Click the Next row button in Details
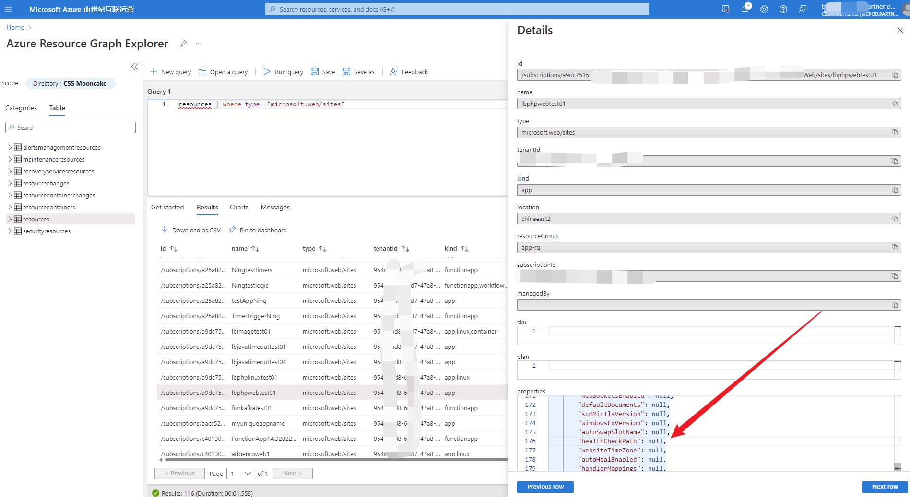910x497 pixels. click(x=885, y=486)
